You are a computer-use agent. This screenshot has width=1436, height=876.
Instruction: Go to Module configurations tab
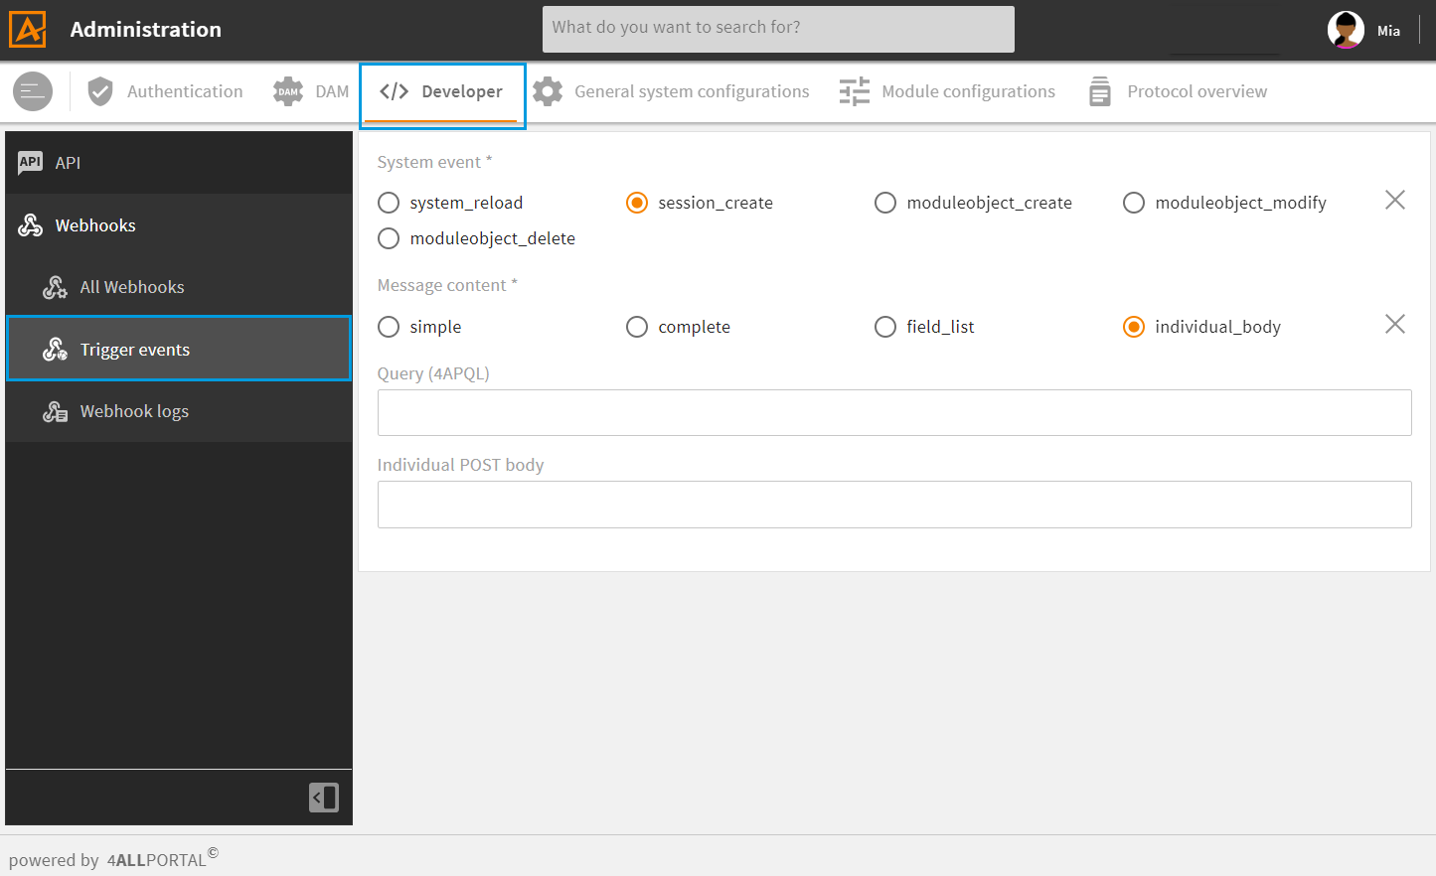point(948,91)
